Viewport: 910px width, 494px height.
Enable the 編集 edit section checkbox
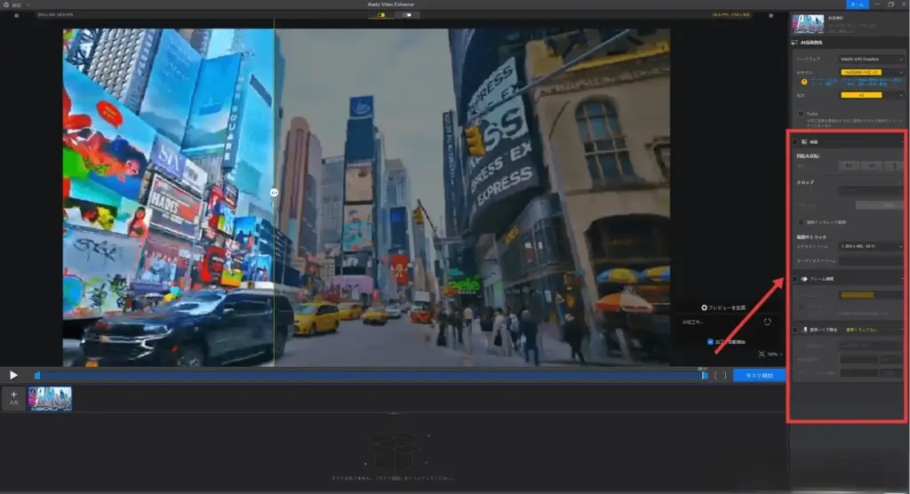tap(795, 141)
